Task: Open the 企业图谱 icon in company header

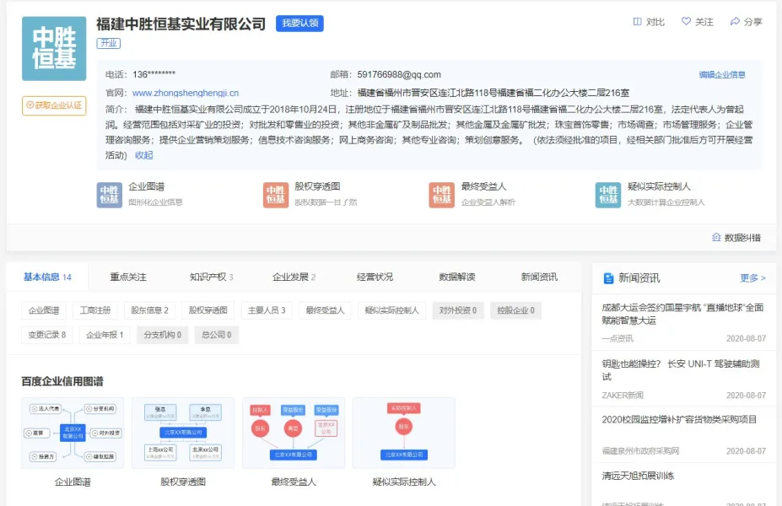Action: click(110, 195)
